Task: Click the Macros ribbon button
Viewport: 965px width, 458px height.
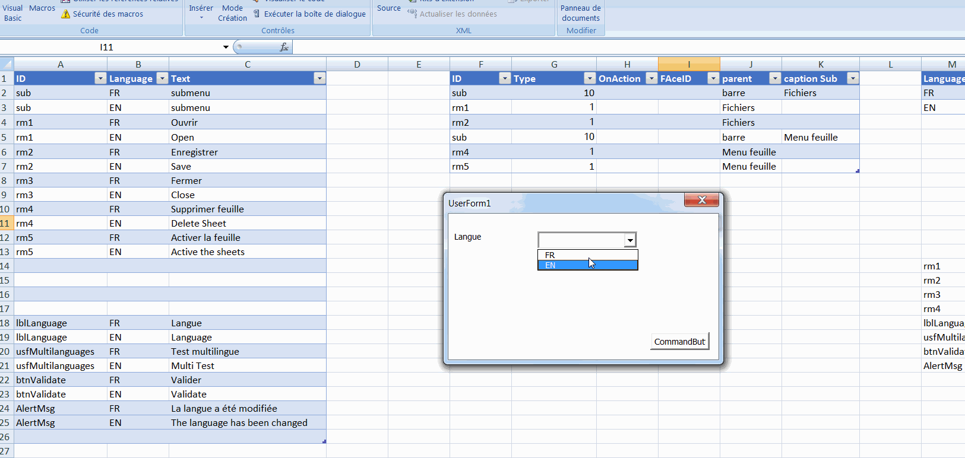Action: pyautogui.click(x=42, y=8)
